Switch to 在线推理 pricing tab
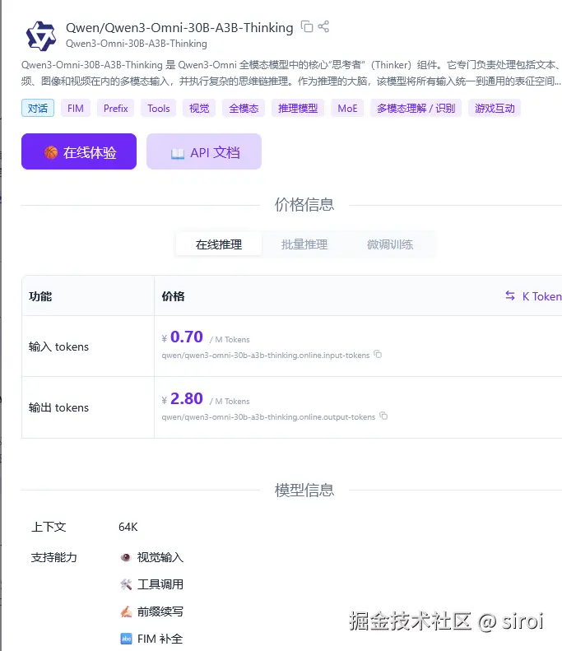 [219, 244]
